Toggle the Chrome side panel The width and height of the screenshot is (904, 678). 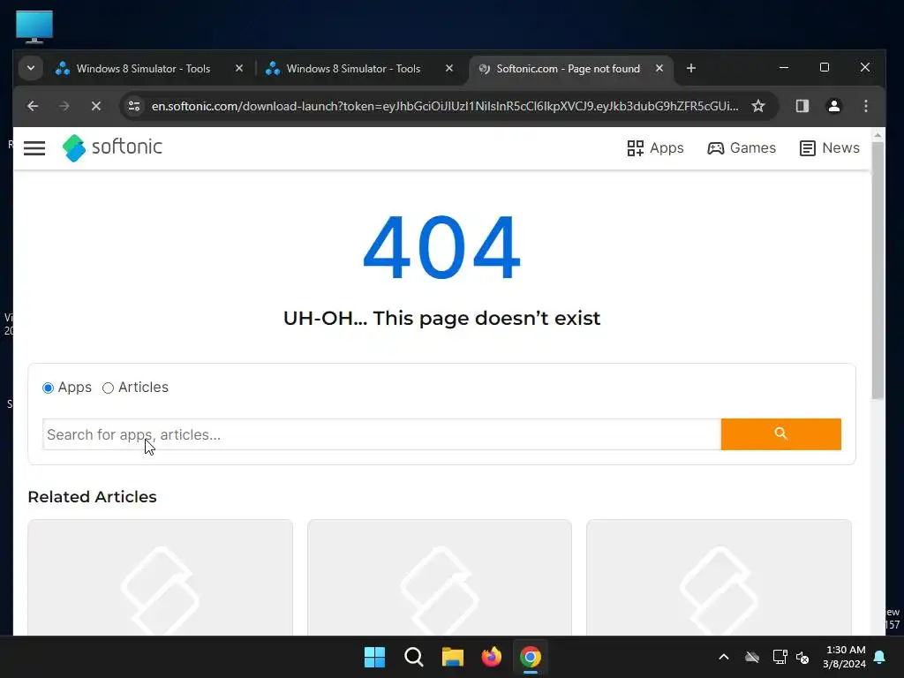tap(802, 106)
